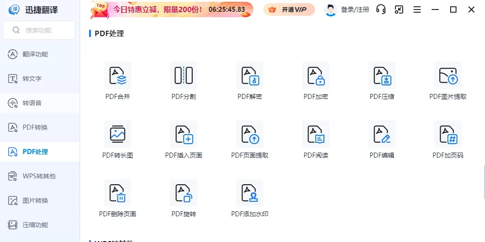Select WPS转其他 in the sidebar
485x242 pixels.
(40, 176)
